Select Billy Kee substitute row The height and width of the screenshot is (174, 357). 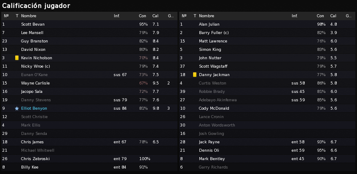pos(89,167)
